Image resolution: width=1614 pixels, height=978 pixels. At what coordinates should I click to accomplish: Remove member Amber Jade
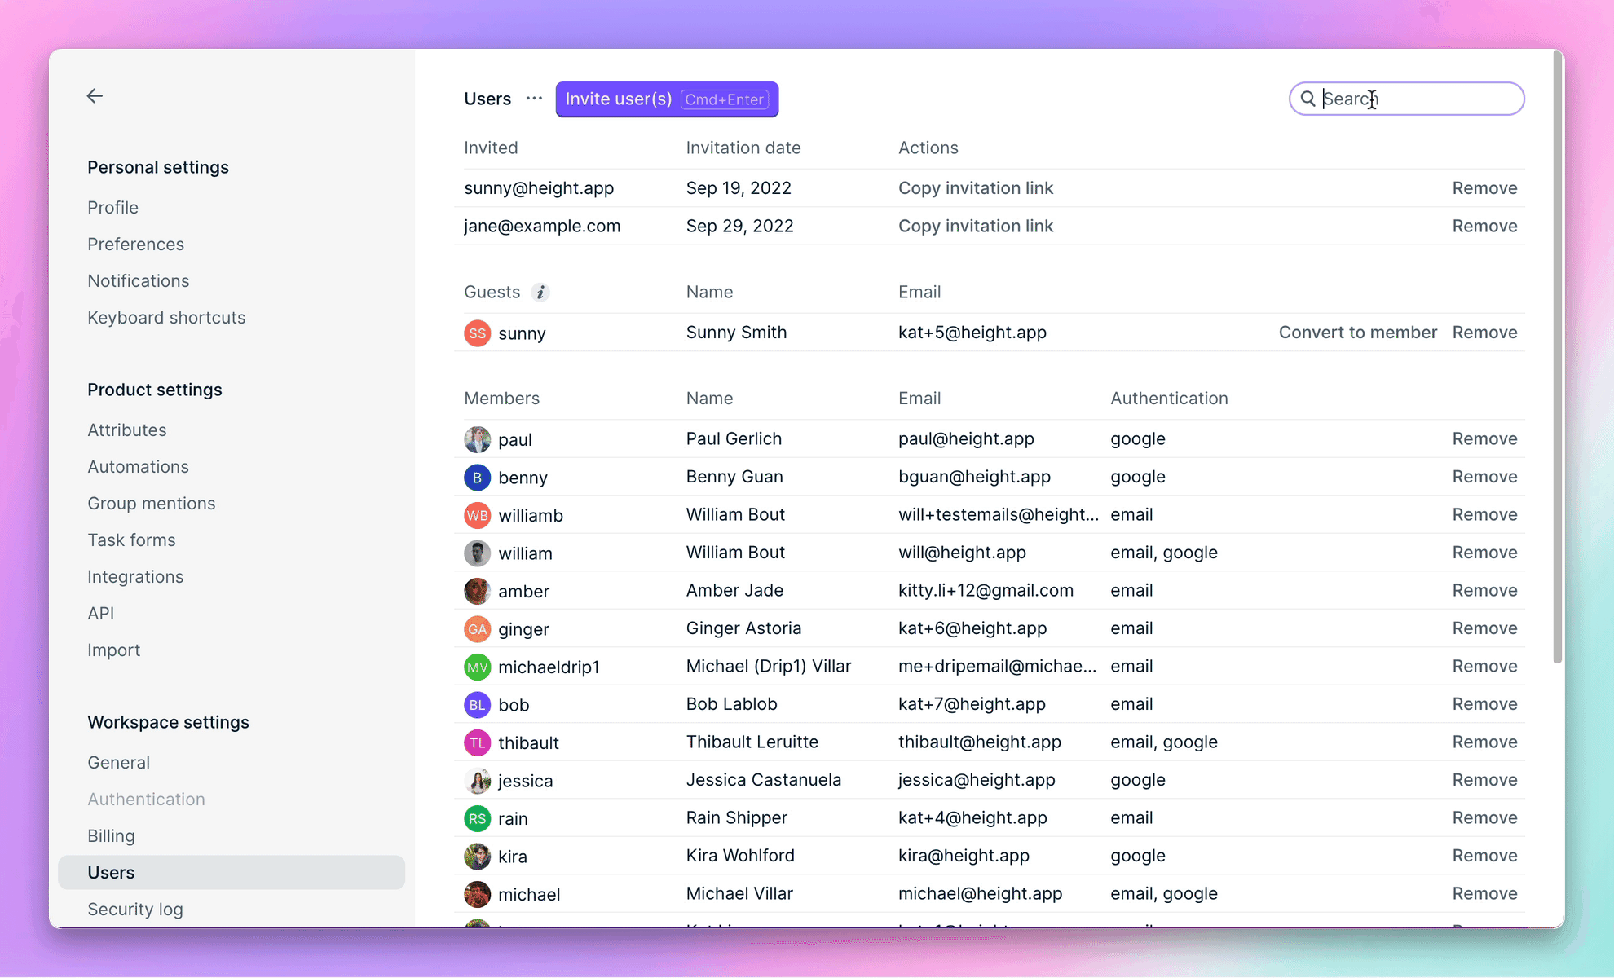(x=1484, y=590)
